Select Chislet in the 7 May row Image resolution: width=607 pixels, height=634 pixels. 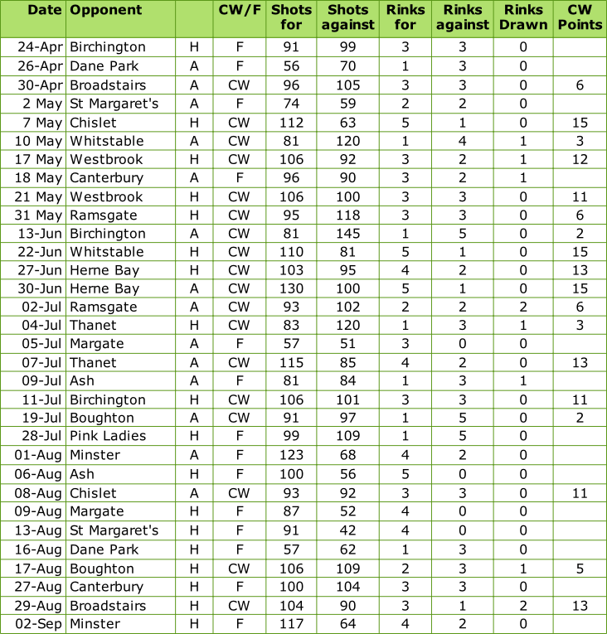pyautogui.click(x=94, y=123)
